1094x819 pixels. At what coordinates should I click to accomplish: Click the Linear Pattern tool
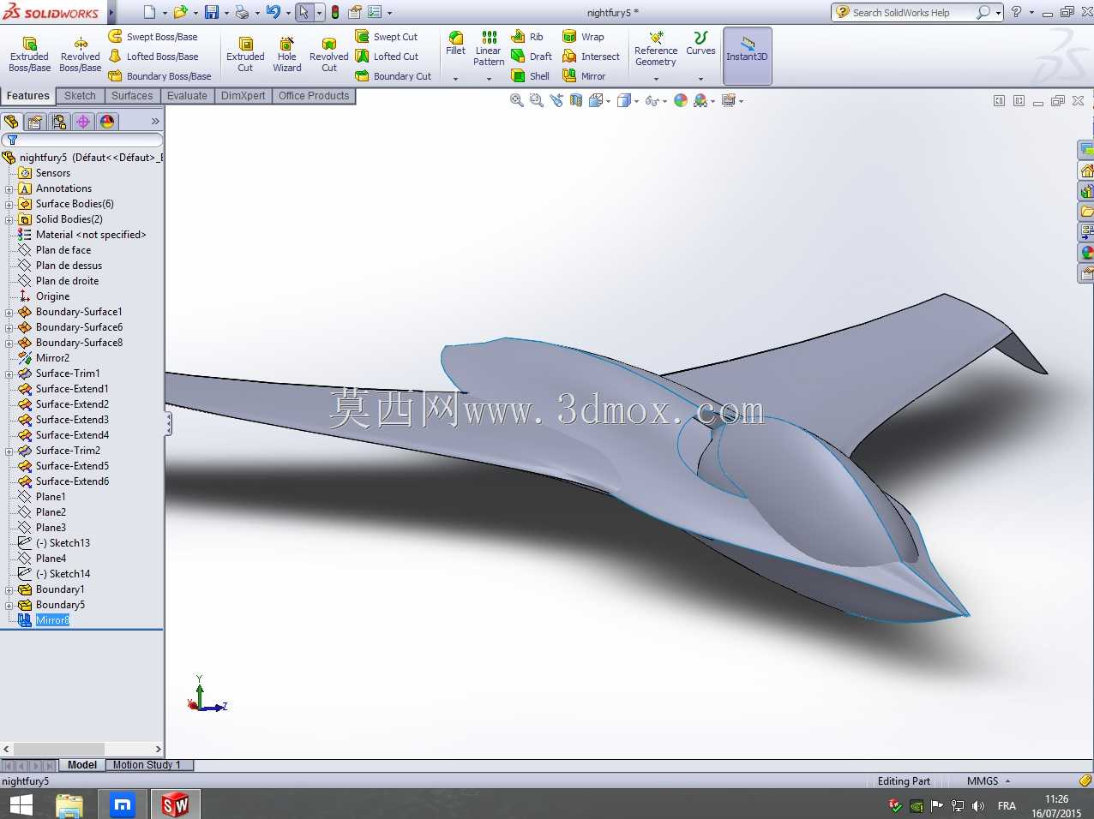tap(489, 49)
